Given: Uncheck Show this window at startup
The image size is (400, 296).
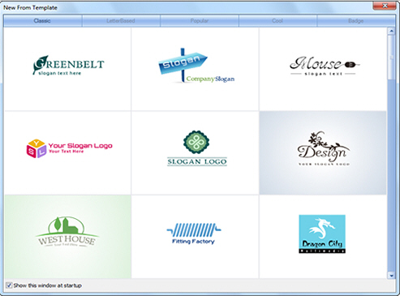Looking at the screenshot, I should 9,285.
